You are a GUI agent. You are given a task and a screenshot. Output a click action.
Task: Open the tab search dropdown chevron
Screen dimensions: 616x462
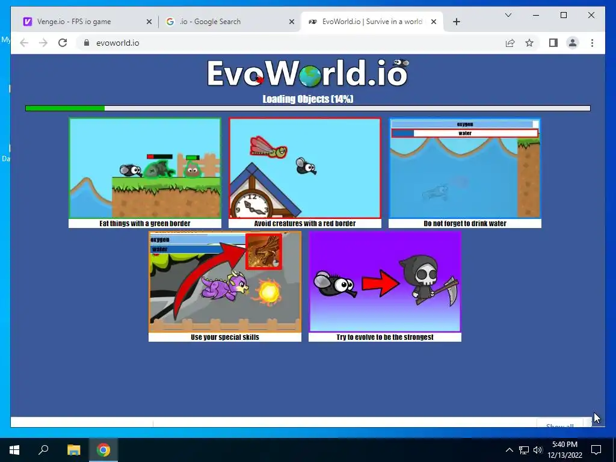[508, 15]
